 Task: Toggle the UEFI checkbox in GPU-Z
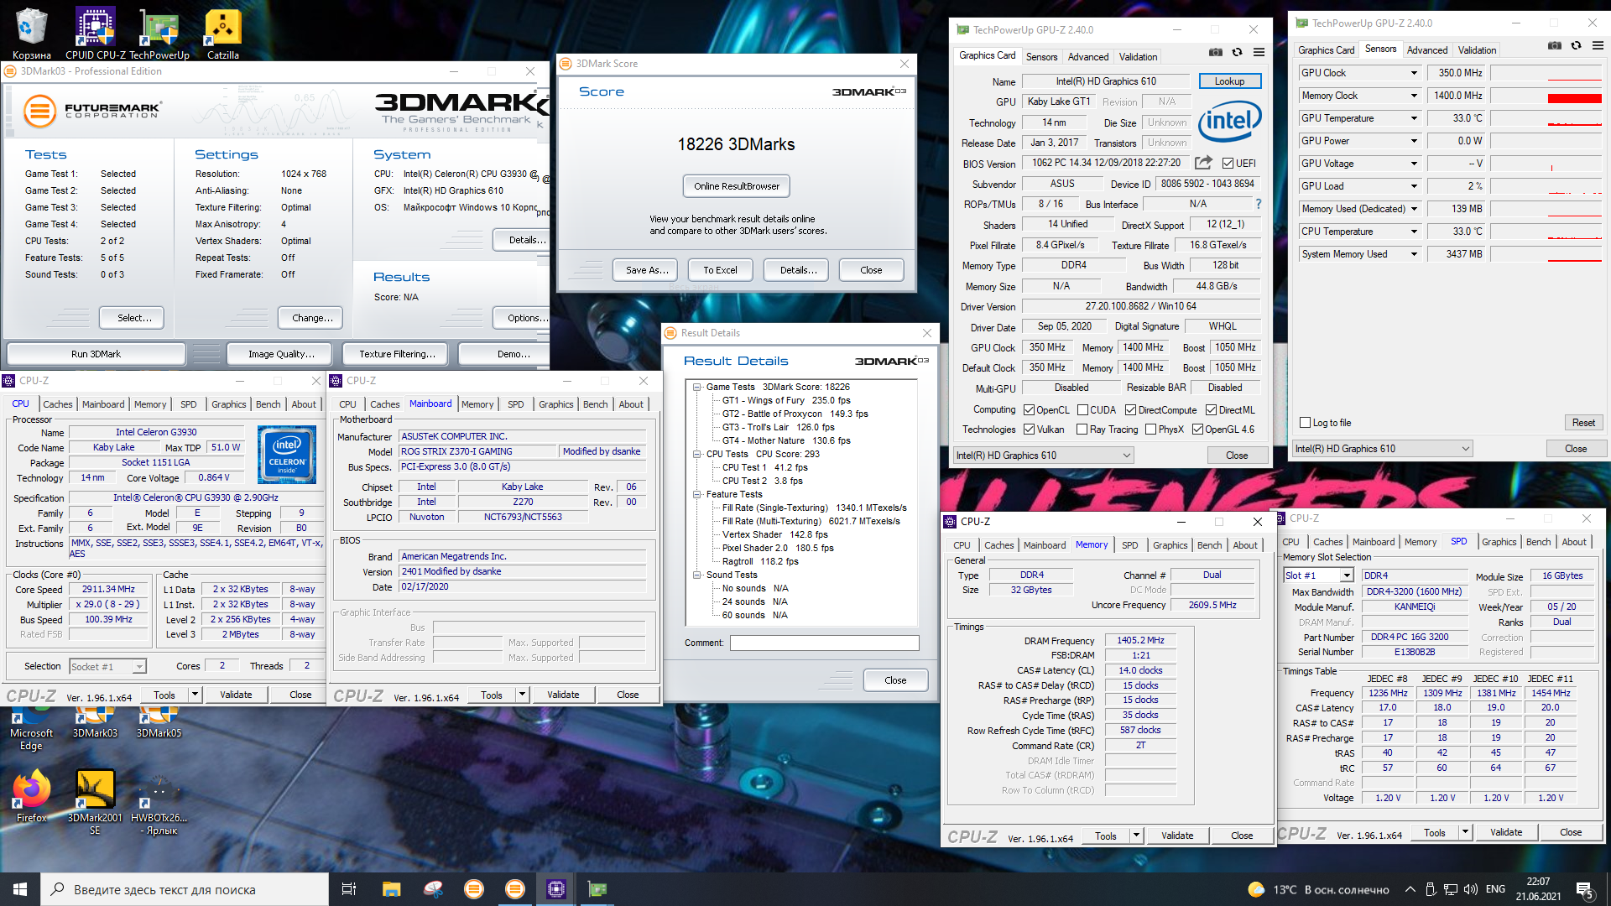(x=1228, y=164)
